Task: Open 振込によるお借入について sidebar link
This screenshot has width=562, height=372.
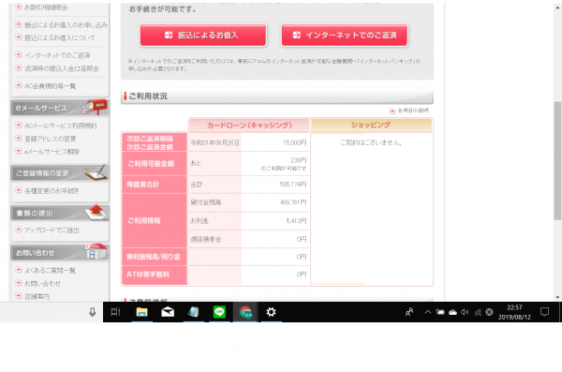Action: (x=60, y=37)
